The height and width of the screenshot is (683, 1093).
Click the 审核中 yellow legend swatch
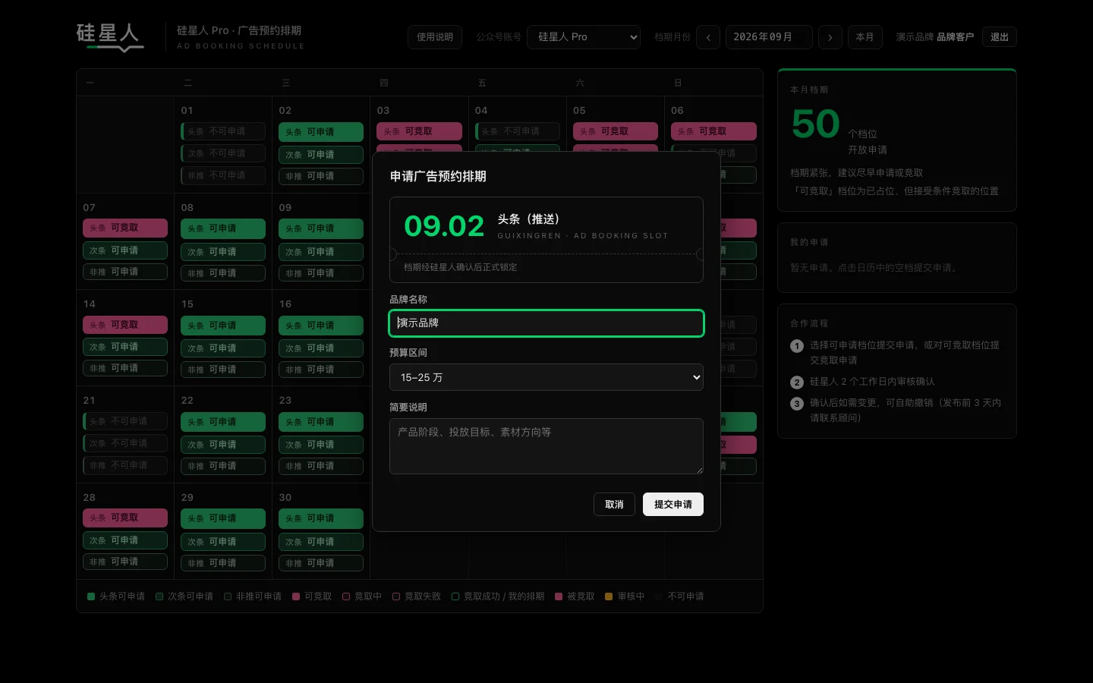point(609,596)
